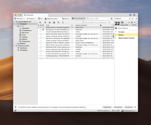Collapse the [Gmail] folder
This screenshot has width=151, height=125.
pyautogui.click(x=16, y=26)
